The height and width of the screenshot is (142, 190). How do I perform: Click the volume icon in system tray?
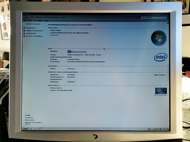[157, 129]
